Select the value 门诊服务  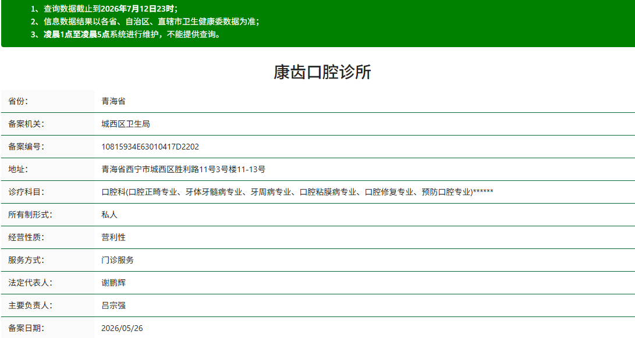[118, 260]
